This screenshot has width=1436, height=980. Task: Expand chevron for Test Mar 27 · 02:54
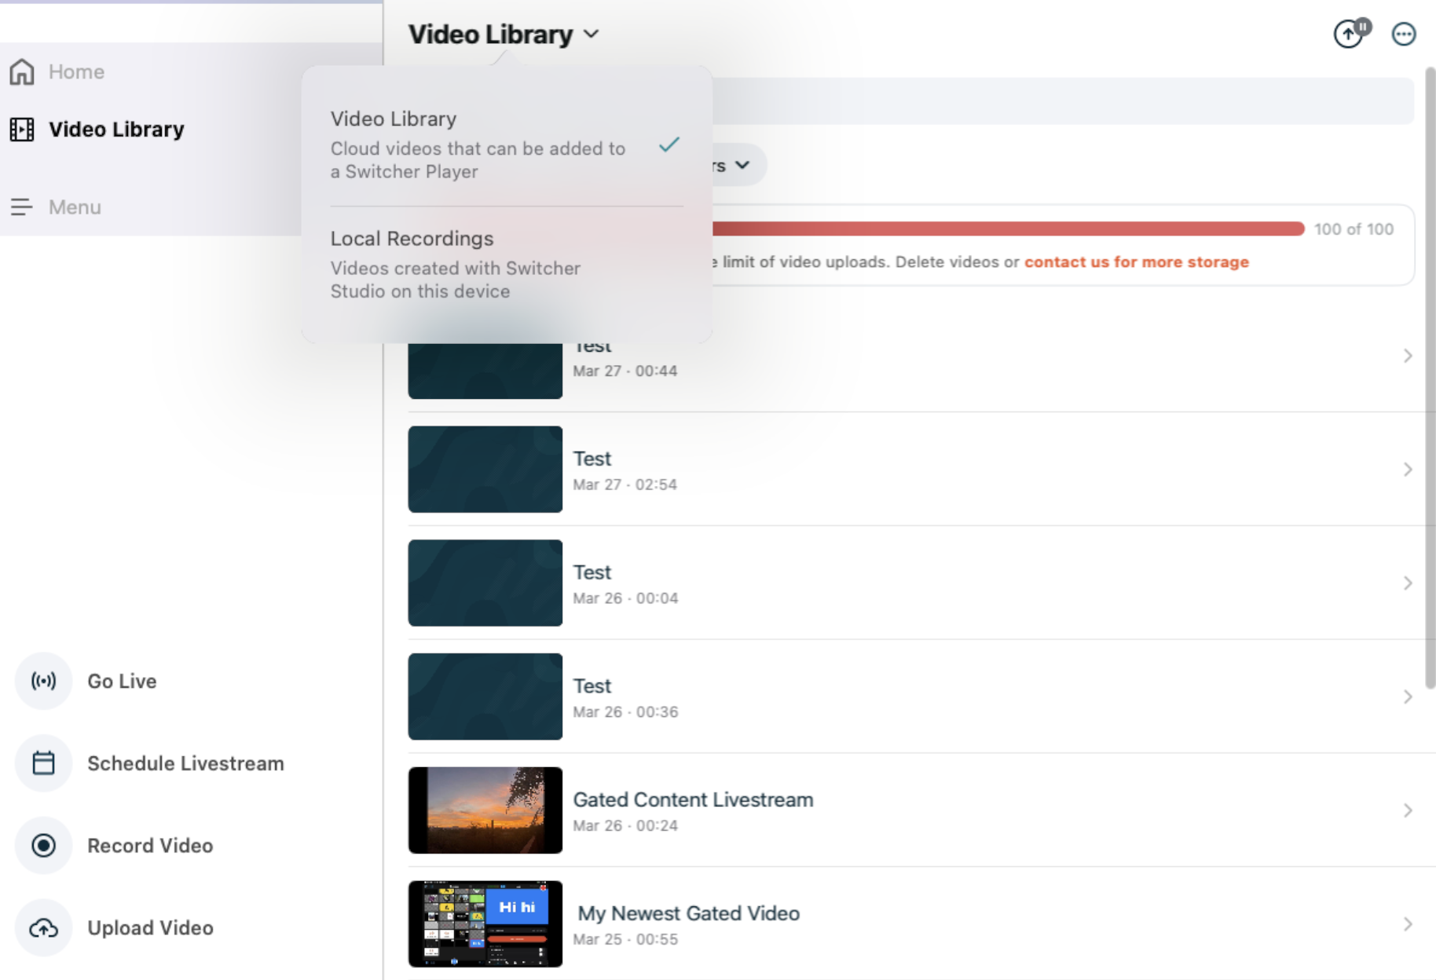[x=1408, y=470]
